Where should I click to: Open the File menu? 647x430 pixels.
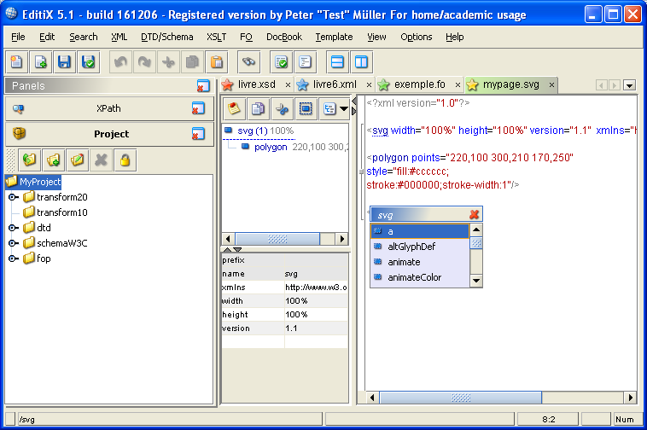point(18,37)
